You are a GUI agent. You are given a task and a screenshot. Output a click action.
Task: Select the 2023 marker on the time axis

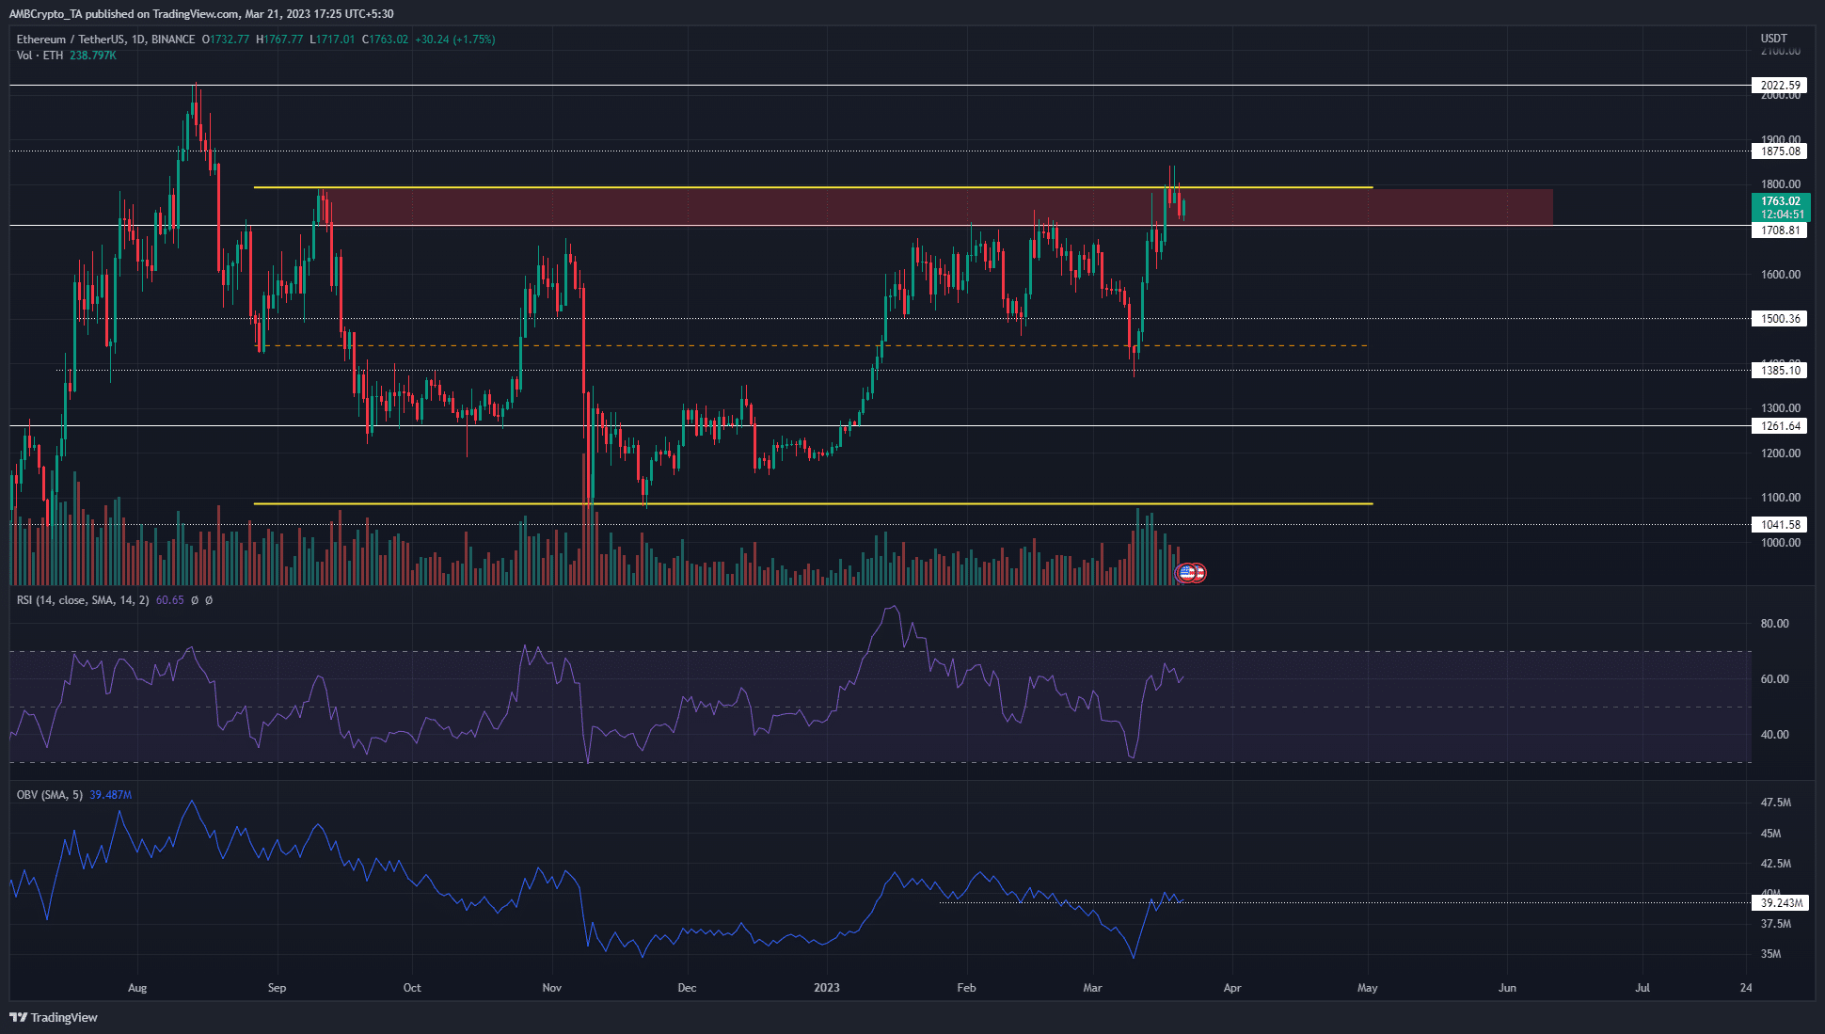click(x=827, y=988)
